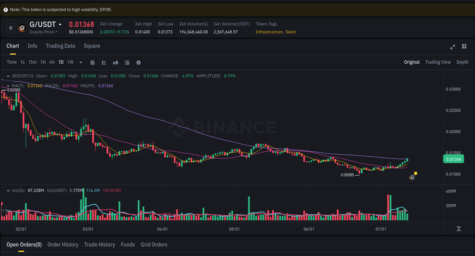Click the chart style line icon
The image size is (475, 256).
[104, 62]
